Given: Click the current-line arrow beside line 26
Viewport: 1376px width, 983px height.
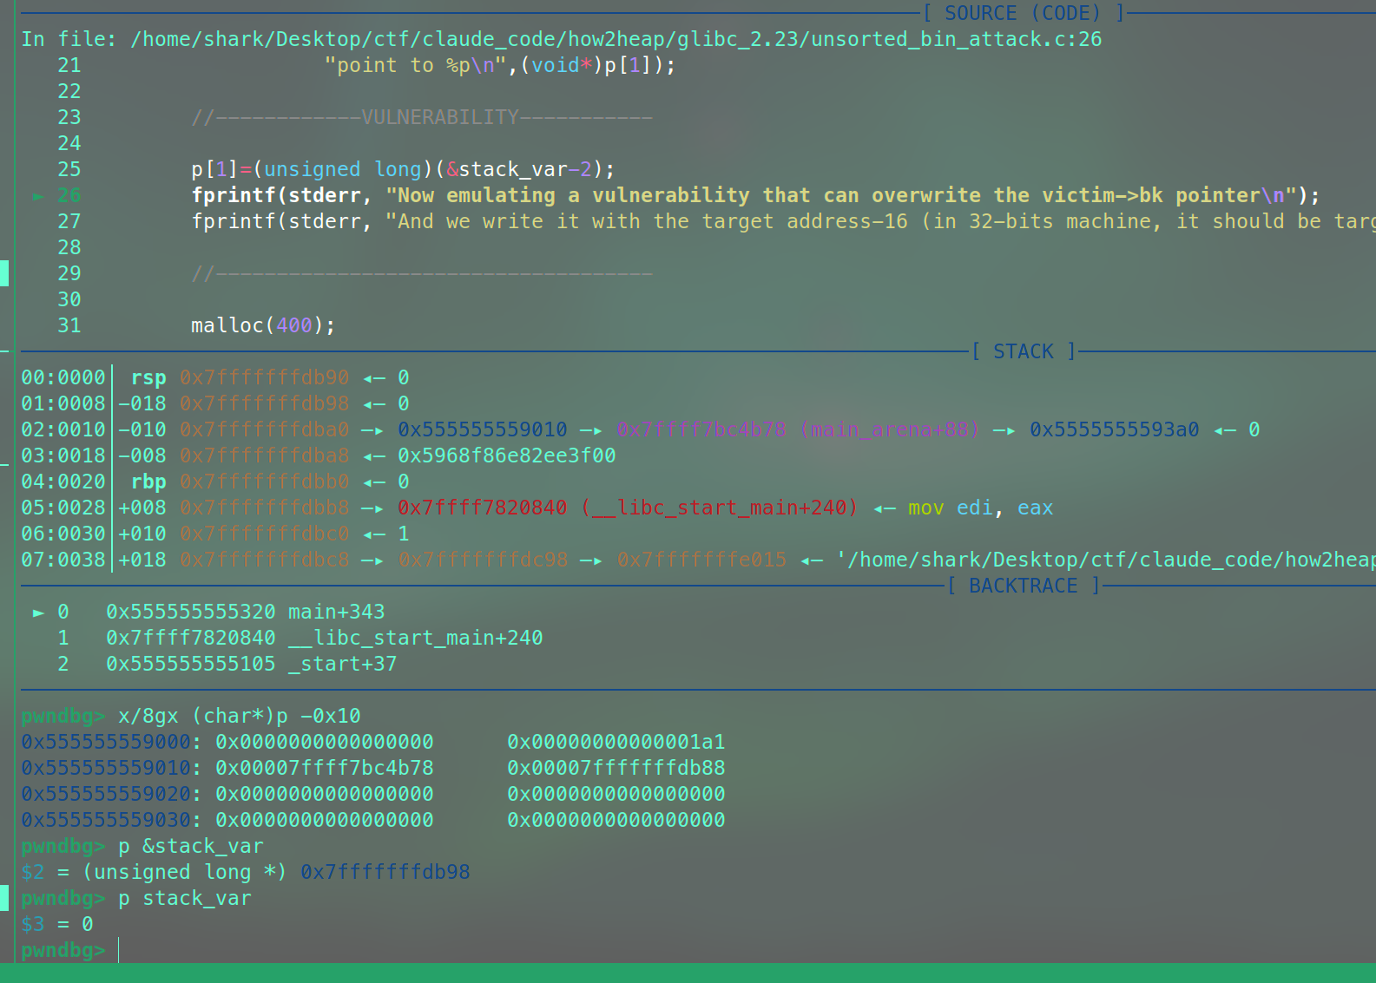Looking at the screenshot, I should pyautogui.click(x=38, y=196).
